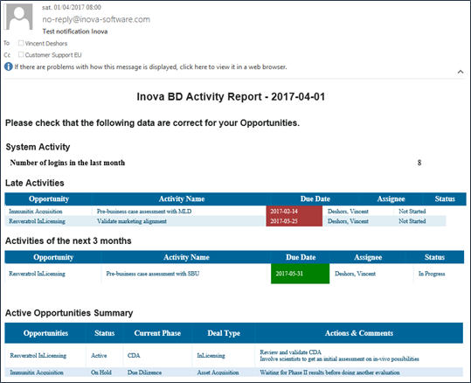Click Not Started status for Validate marketing alignment row
Viewport: 471px width, 383px height.
[412, 221]
